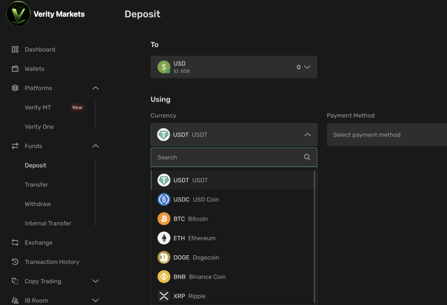Collapse the Platforms section chevron
The image size is (447, 305).
point(95,88)
